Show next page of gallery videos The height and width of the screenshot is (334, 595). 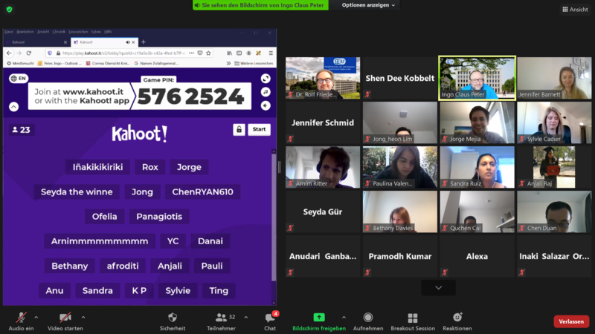(x=438, y=288)
